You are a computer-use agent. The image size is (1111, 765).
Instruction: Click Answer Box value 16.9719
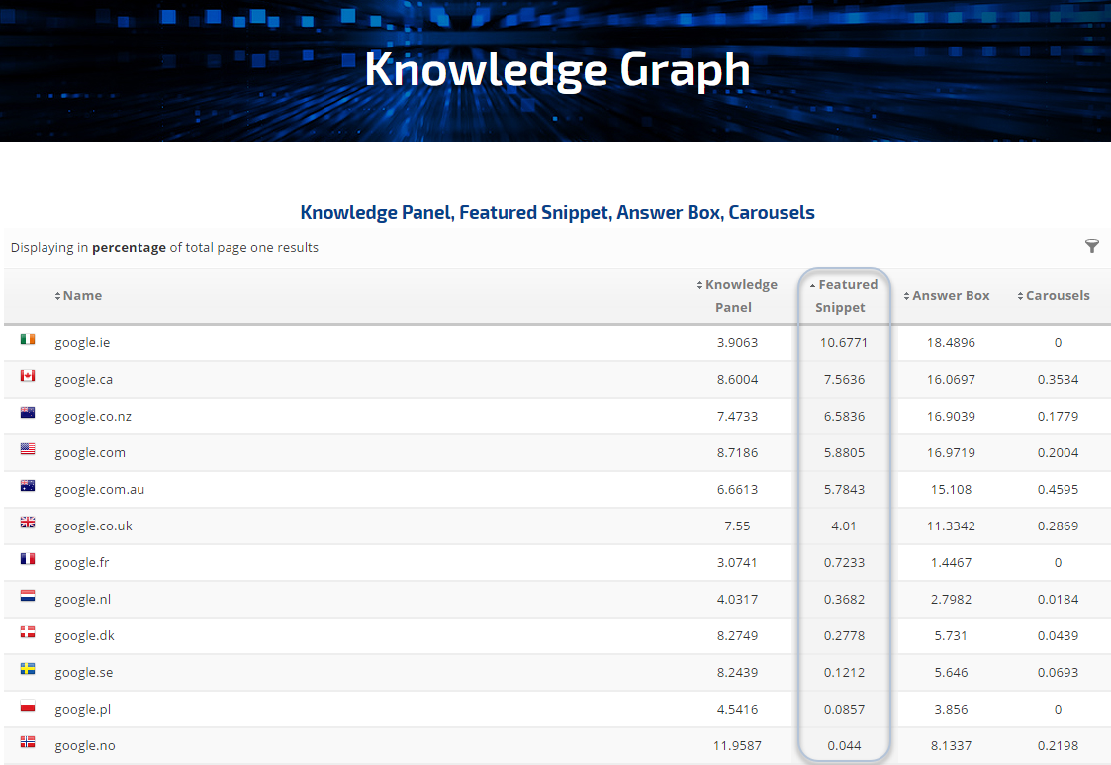point(951,453)
